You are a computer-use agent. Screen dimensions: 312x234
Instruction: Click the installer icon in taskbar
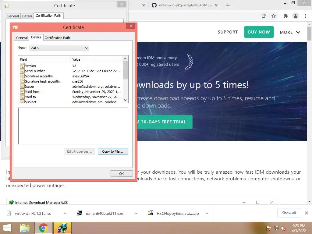[62, 228]
